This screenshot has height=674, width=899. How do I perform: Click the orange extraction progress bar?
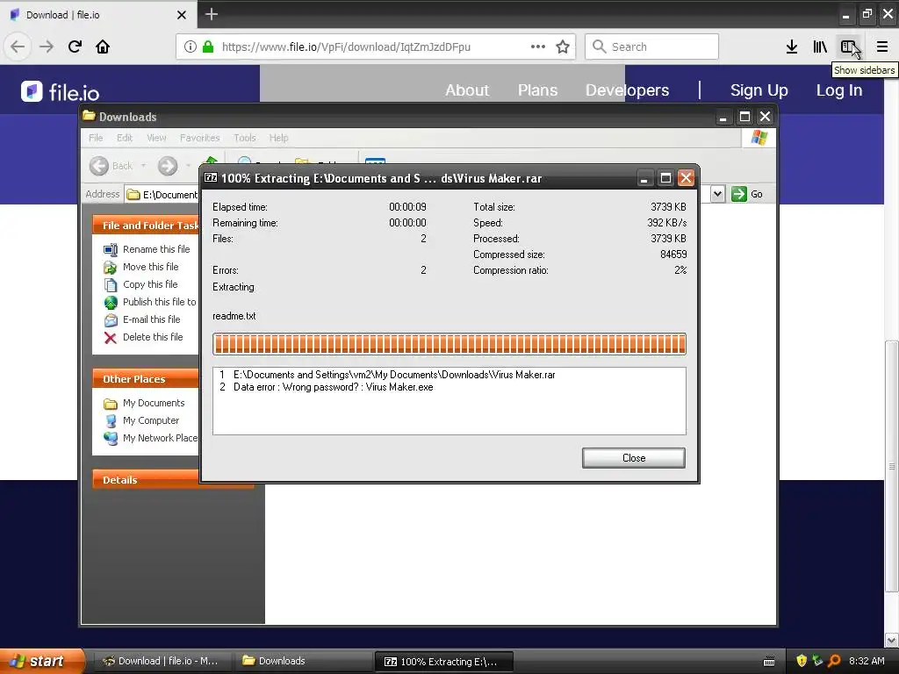point(449,344)
